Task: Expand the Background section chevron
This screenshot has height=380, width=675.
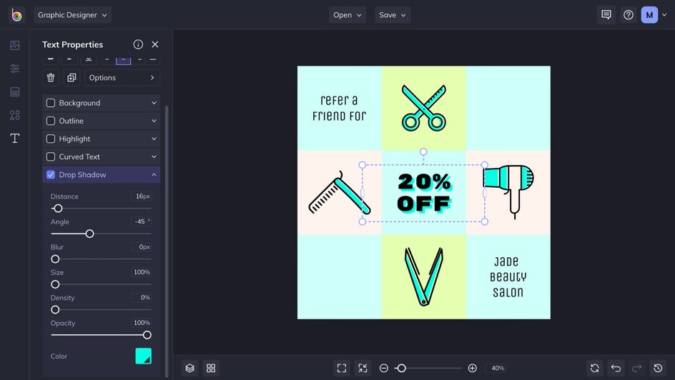Action: [154, 103]
